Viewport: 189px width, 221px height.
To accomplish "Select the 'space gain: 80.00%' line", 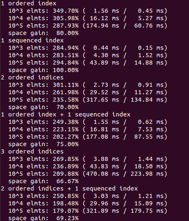I will coord(44,33).
